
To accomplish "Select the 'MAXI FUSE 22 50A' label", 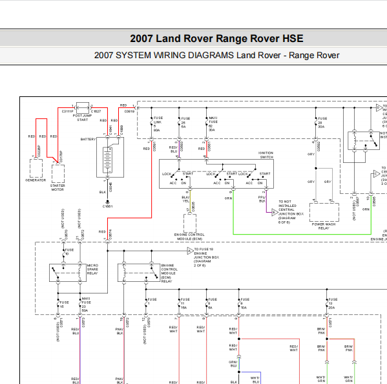I will point(86,304).
